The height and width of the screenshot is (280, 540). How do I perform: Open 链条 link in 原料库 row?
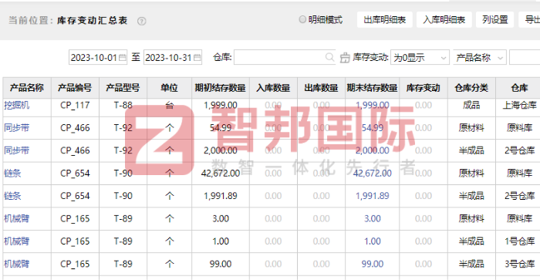12,173
